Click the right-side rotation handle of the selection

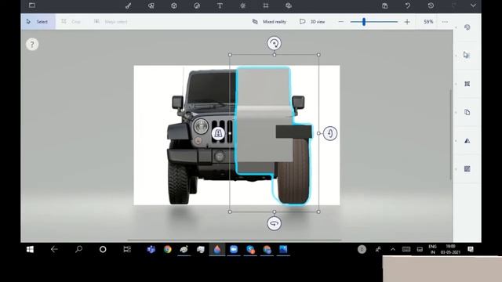pos(330,133)
